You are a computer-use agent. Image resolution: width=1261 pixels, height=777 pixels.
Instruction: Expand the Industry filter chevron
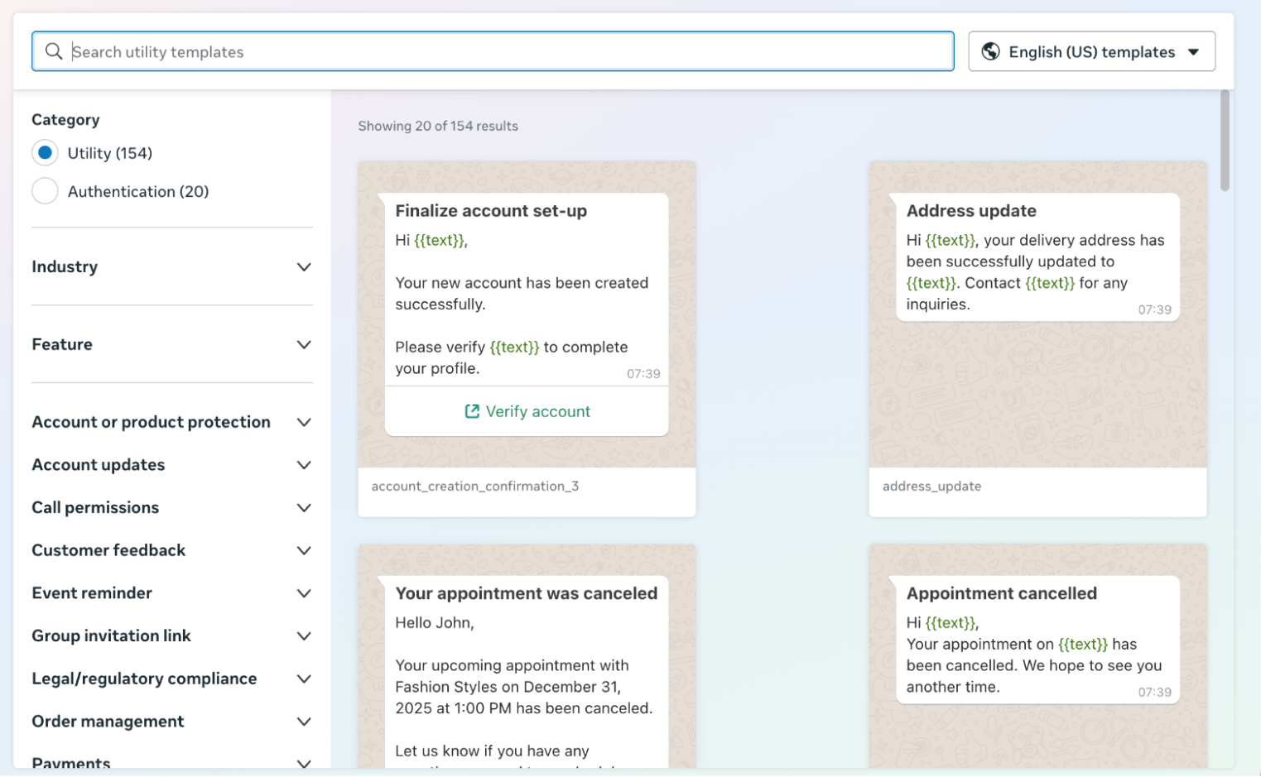(304, 266)
